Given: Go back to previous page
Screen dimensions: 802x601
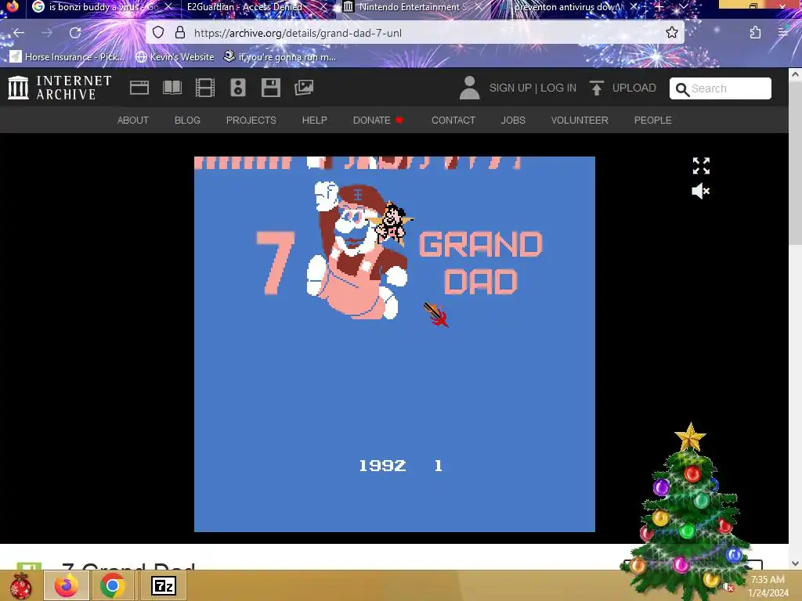Looking at the screenshot, I should (19, 33).
